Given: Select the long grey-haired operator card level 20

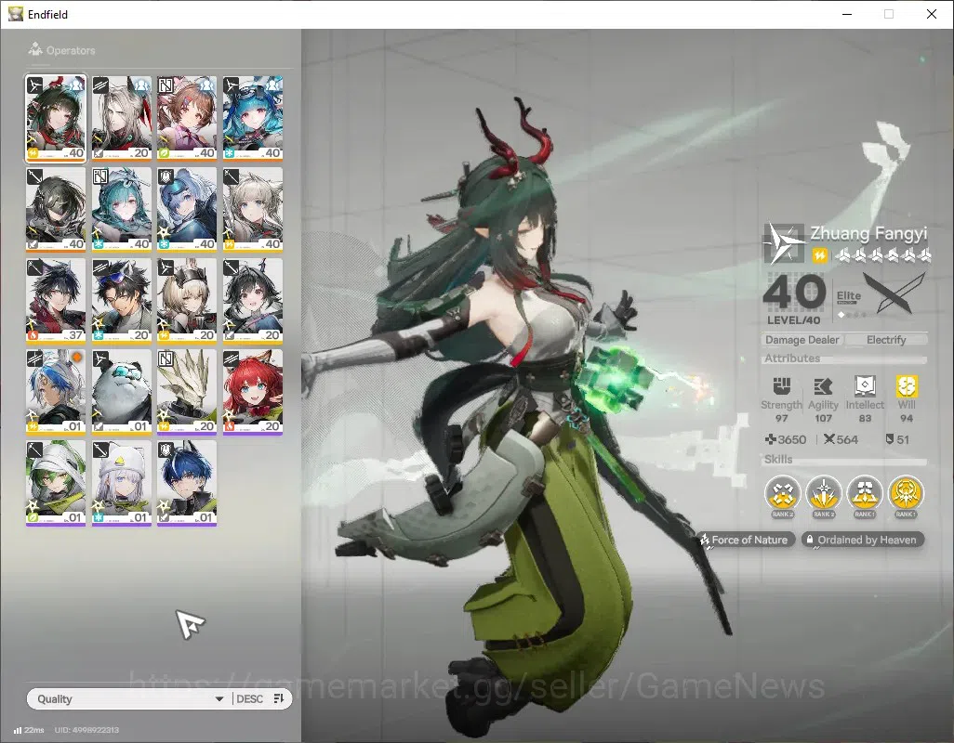Looking at the screenshot, I should coord(122,119).
